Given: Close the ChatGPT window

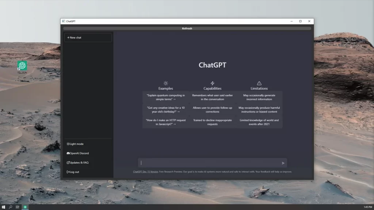Looking at the screenshot, I should pyautogui.click(x=309, y=21).
